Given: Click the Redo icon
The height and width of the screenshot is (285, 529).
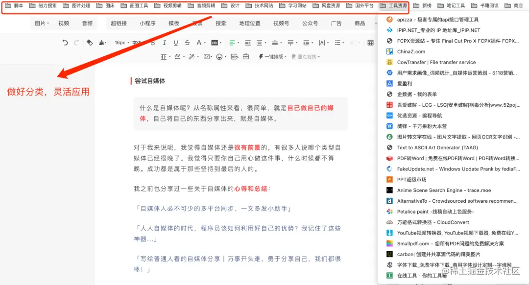Looking at the screenshot, I should (x=76, y=43).
